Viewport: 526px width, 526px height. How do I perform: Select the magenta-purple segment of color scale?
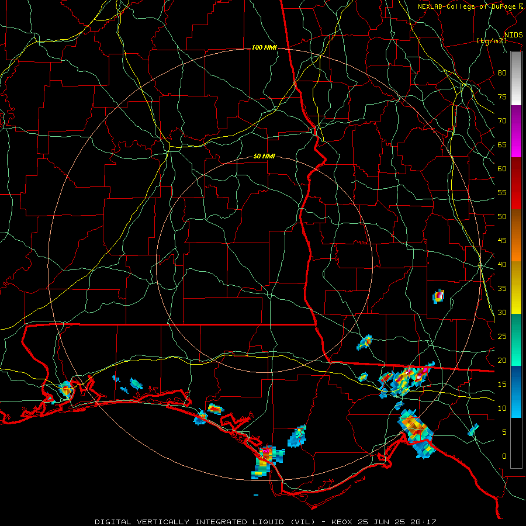tap(516, 131)
